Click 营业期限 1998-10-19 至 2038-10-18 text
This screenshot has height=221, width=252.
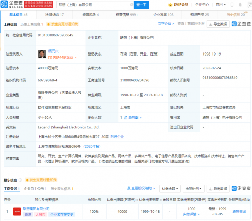[141, 95]
